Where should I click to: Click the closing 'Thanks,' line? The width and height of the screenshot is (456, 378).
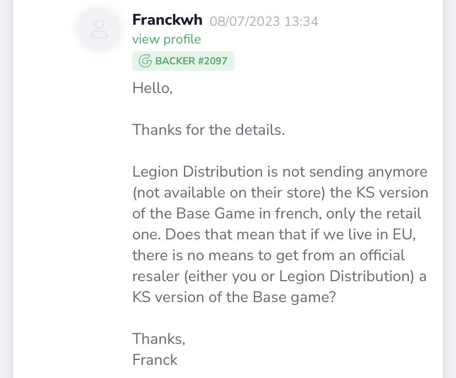tap(159, 339)
